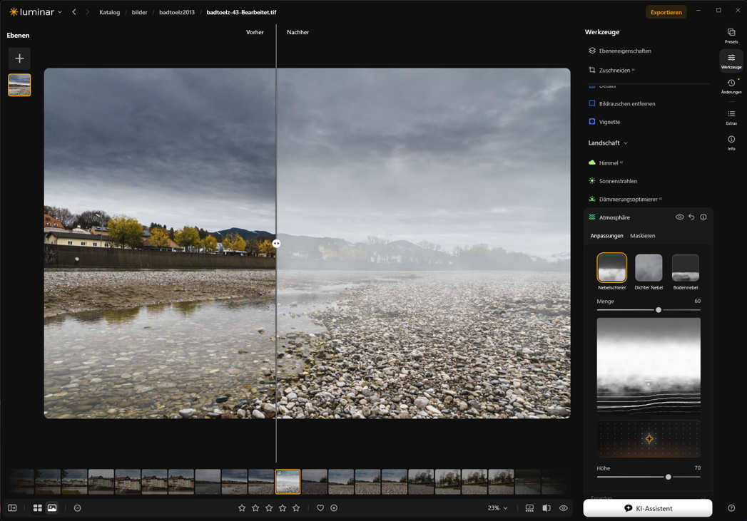The image size is (747, 521).
Task: Open the Presets panel
Action: (x=731, y=36)
